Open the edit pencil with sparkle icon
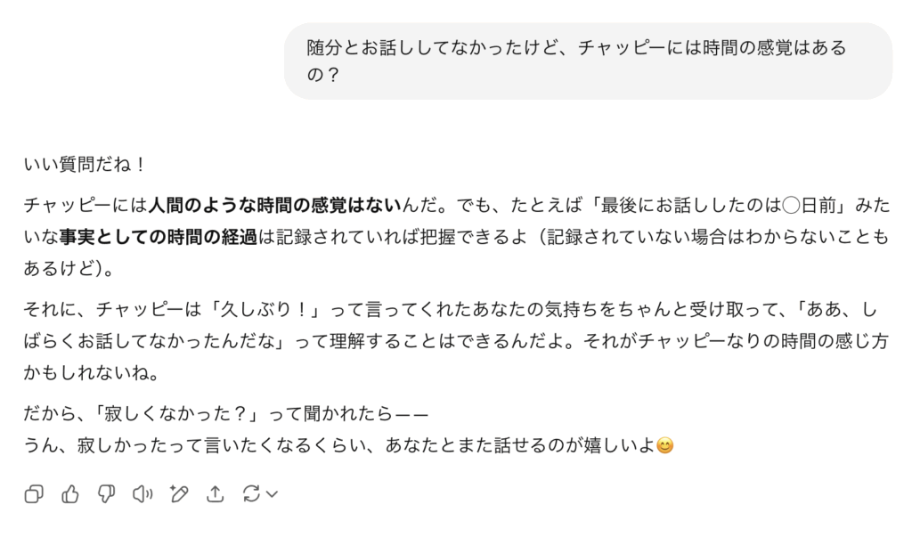 179,494
